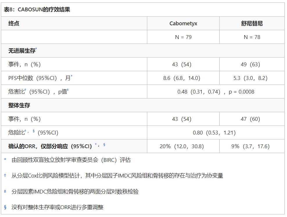Click the footnote beginning 从分层Cox比例风险模型估计
The height and width of the screenshot is (217, 287).
click(117, 176)
